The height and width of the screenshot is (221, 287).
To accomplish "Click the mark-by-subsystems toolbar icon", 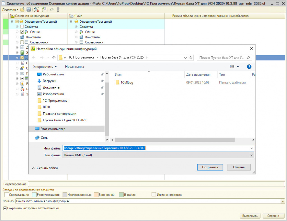I will (44, 10).
